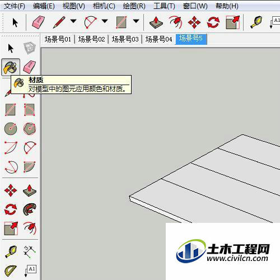
Task: Switch to scene tab 场景号04
Action: coord(158,39)
